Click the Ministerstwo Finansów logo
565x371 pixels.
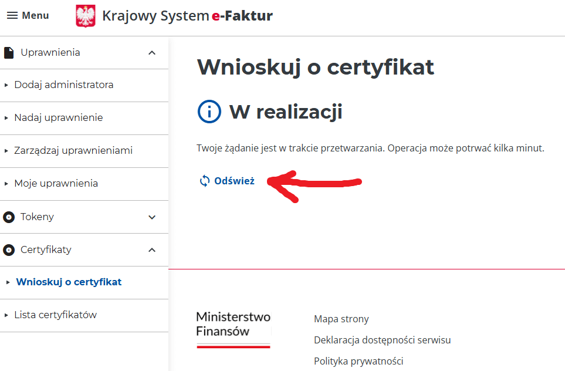(233, 329)
